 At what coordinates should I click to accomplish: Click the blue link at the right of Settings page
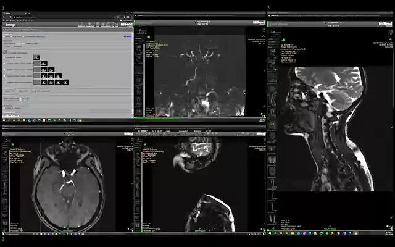(x=127, y=36)
